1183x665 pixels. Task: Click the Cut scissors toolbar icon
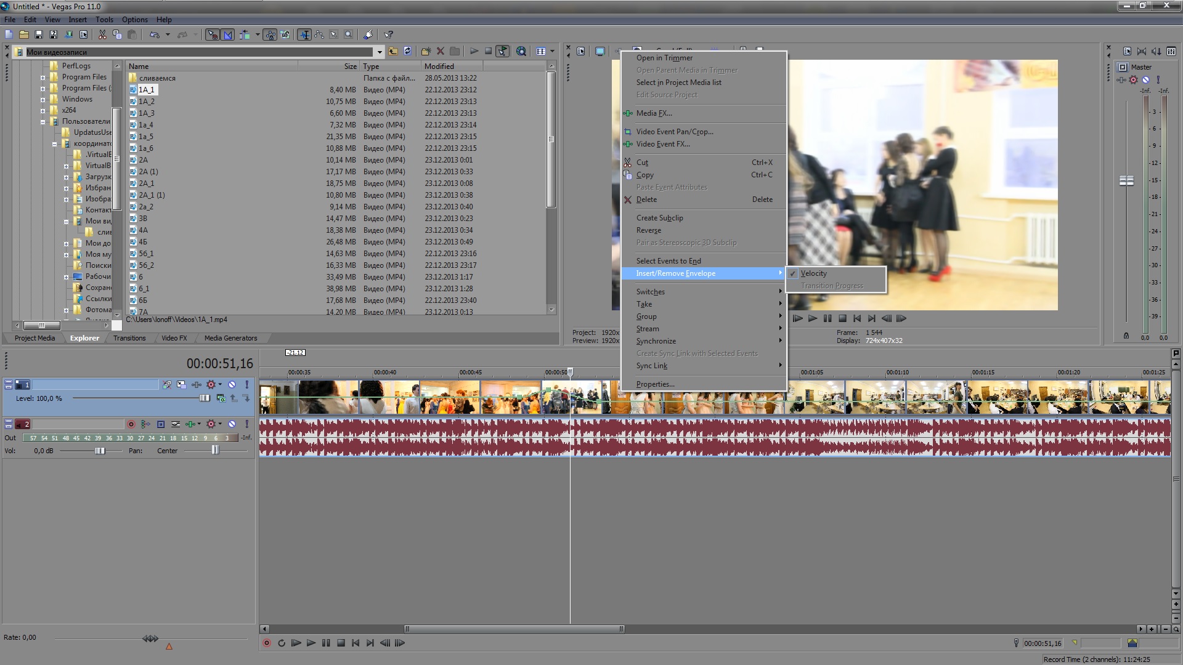coord(102,35)
